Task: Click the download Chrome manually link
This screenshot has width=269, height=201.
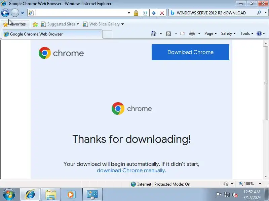Action: pyautogui.click(x=131, y=171)
